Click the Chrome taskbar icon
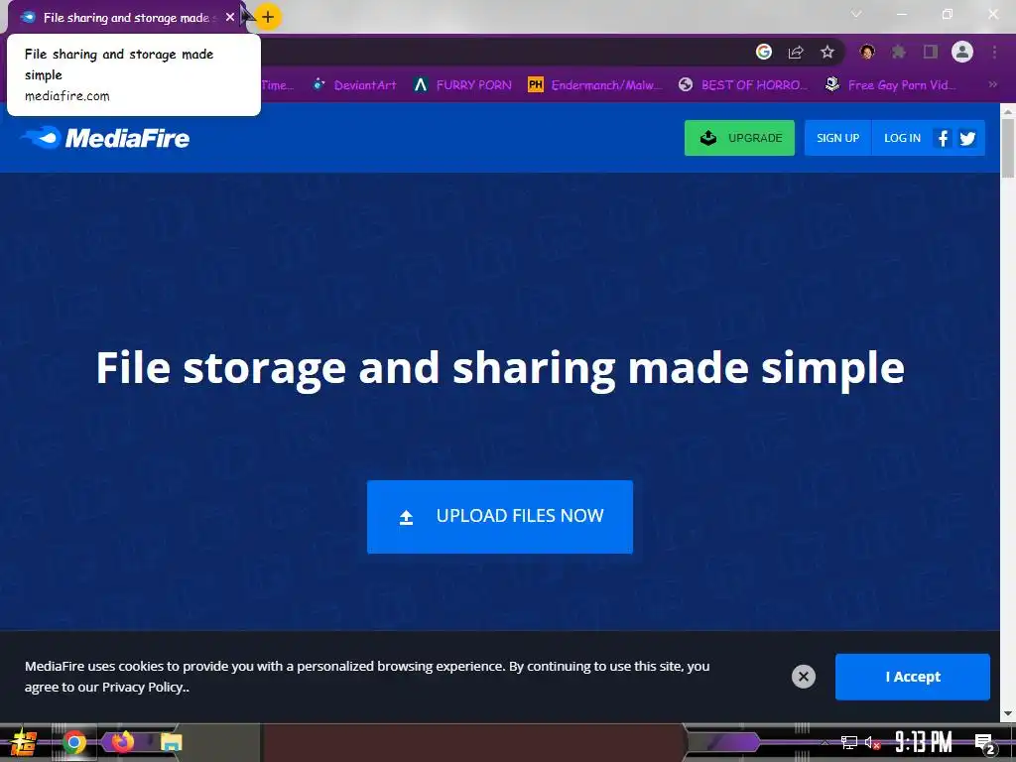The height and width of the screenshot is (762, 1016). (x=73, y=742)
